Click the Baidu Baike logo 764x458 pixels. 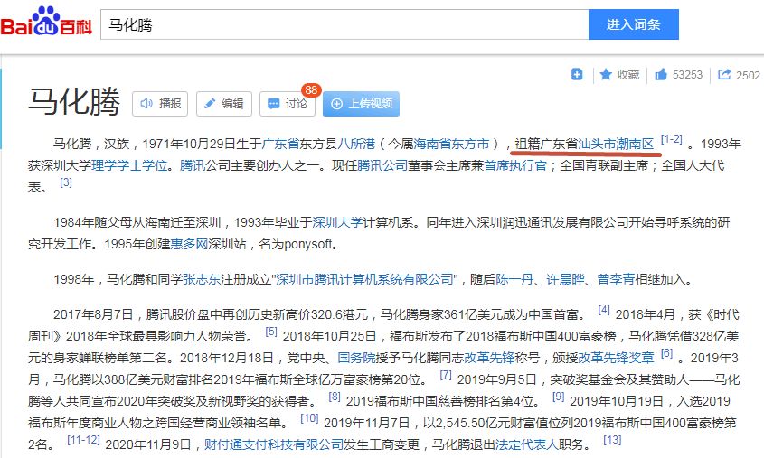[x=46, y=22]
